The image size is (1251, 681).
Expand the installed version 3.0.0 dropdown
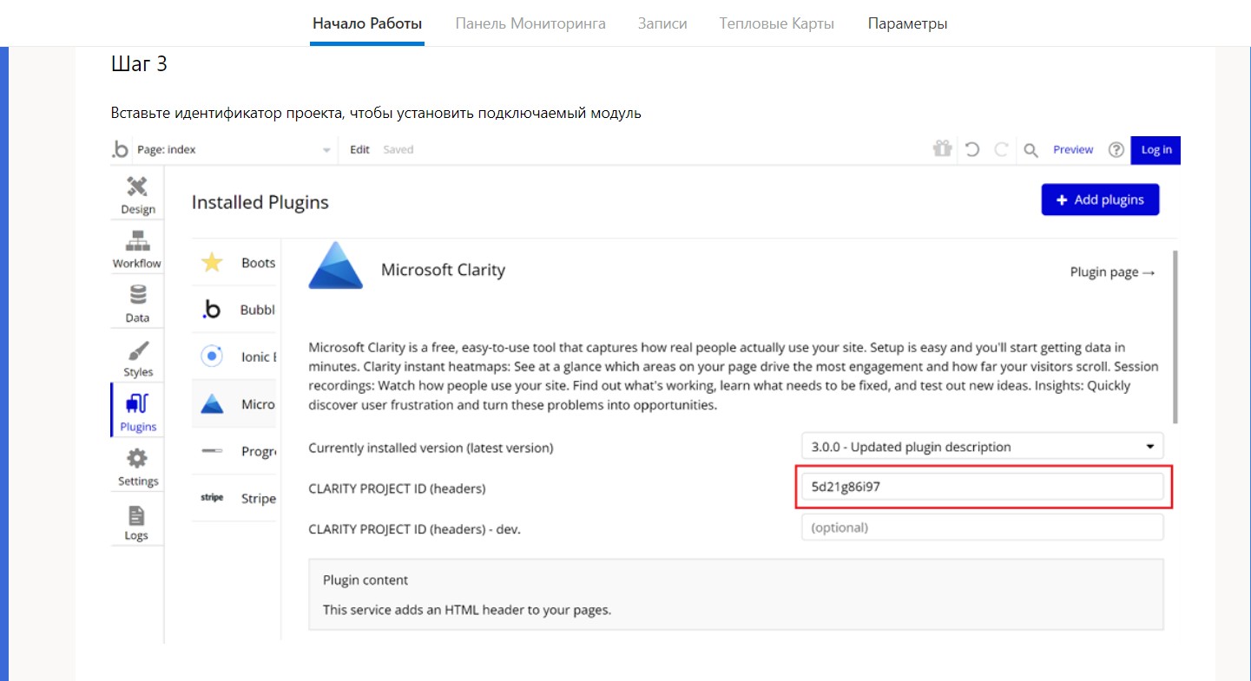[982, 447]
